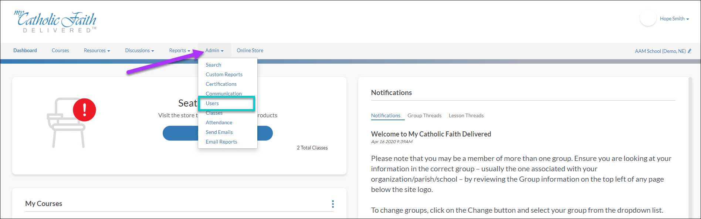Choose Certifications from Admin menu
The width and height of the screenshot is (701, 219).
click(221, 84)
